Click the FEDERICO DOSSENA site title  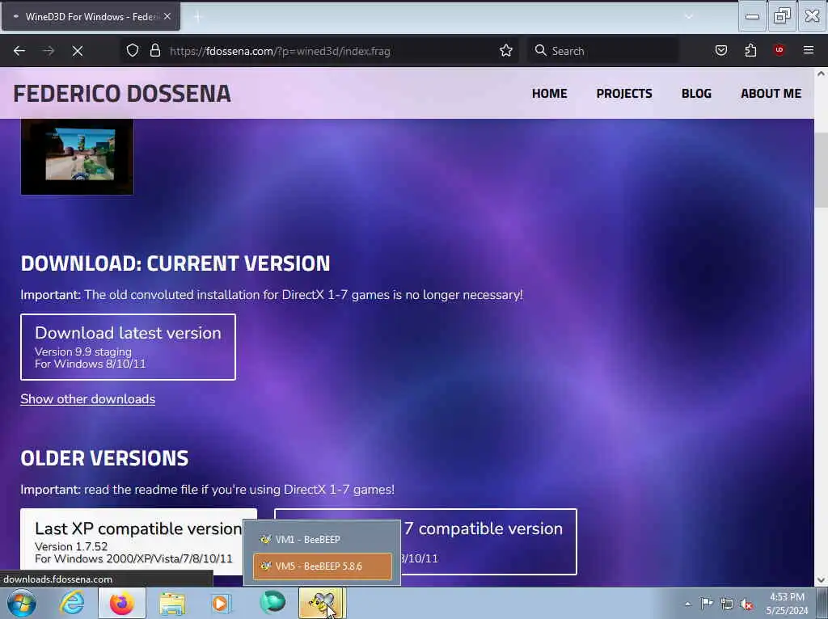click(122, 94)
